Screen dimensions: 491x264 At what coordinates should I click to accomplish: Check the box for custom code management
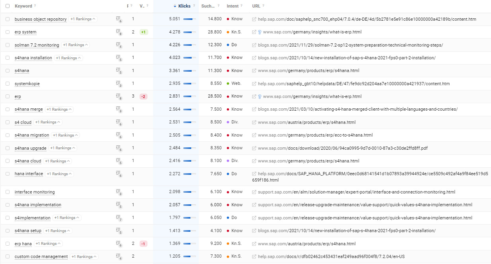8,256
